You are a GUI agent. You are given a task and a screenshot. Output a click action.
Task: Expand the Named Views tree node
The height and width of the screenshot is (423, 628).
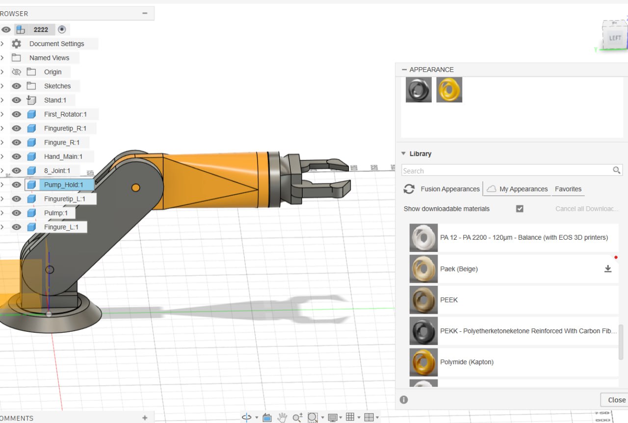tap(2, 58)
